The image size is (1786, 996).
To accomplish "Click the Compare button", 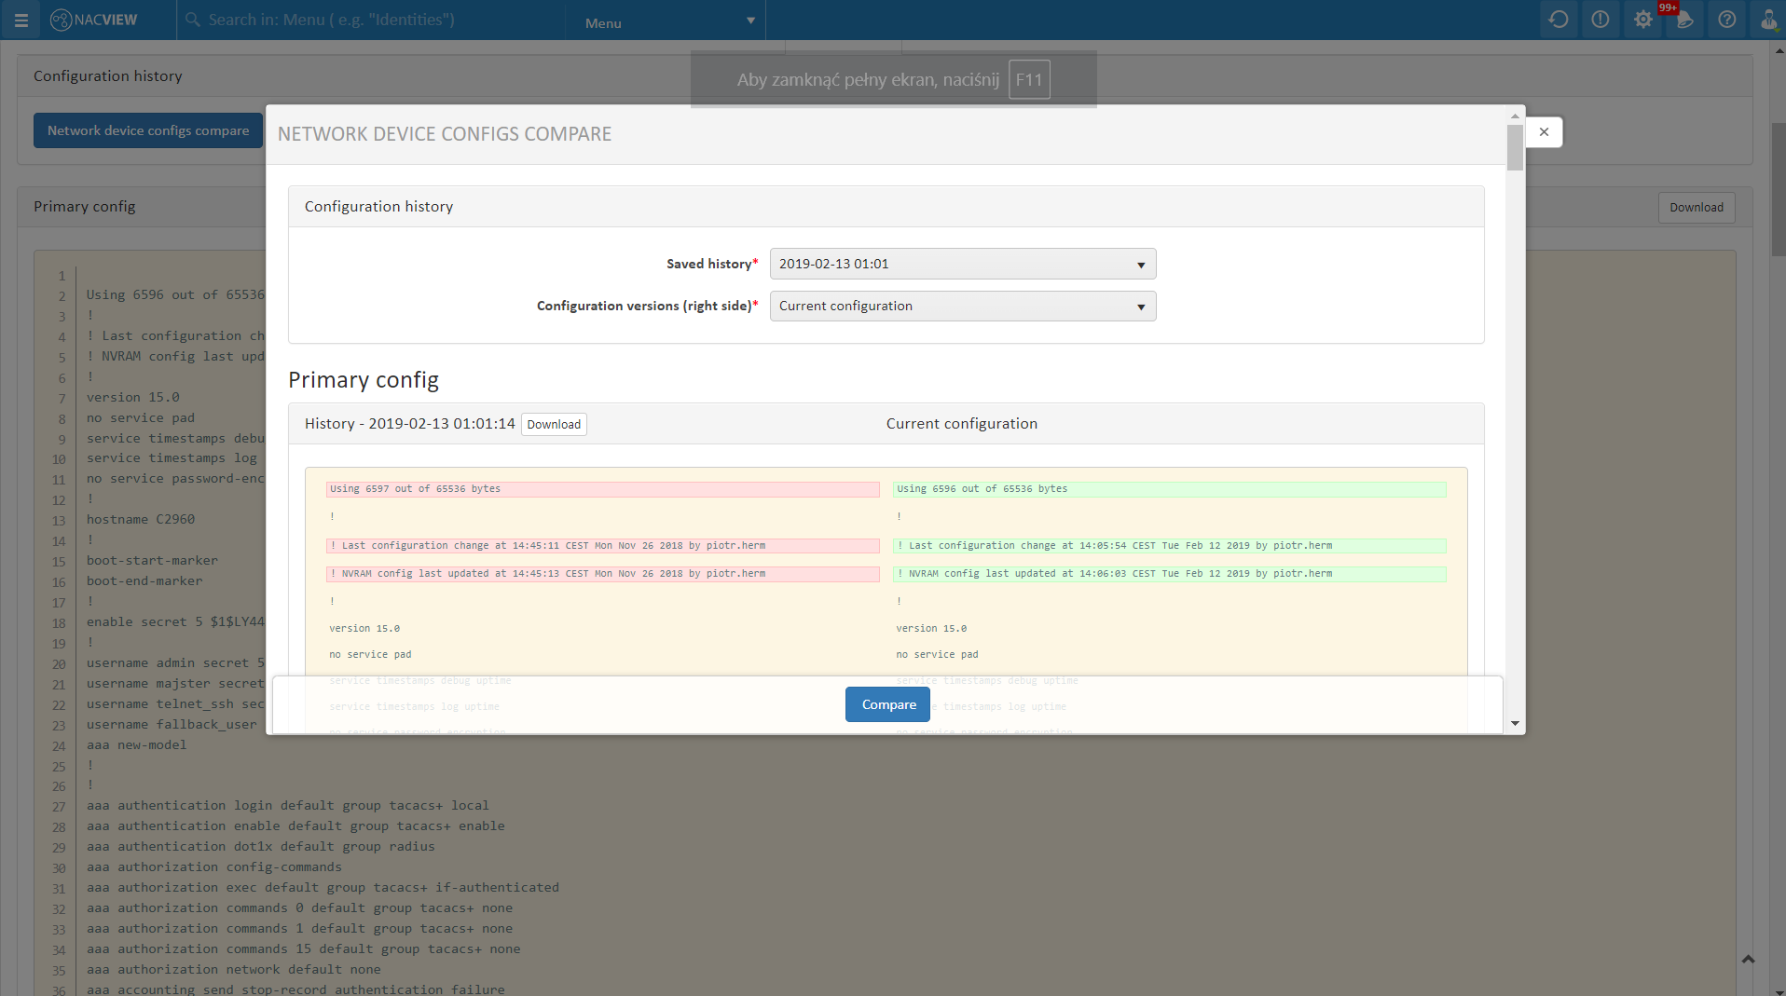I will tap(886, 704).
